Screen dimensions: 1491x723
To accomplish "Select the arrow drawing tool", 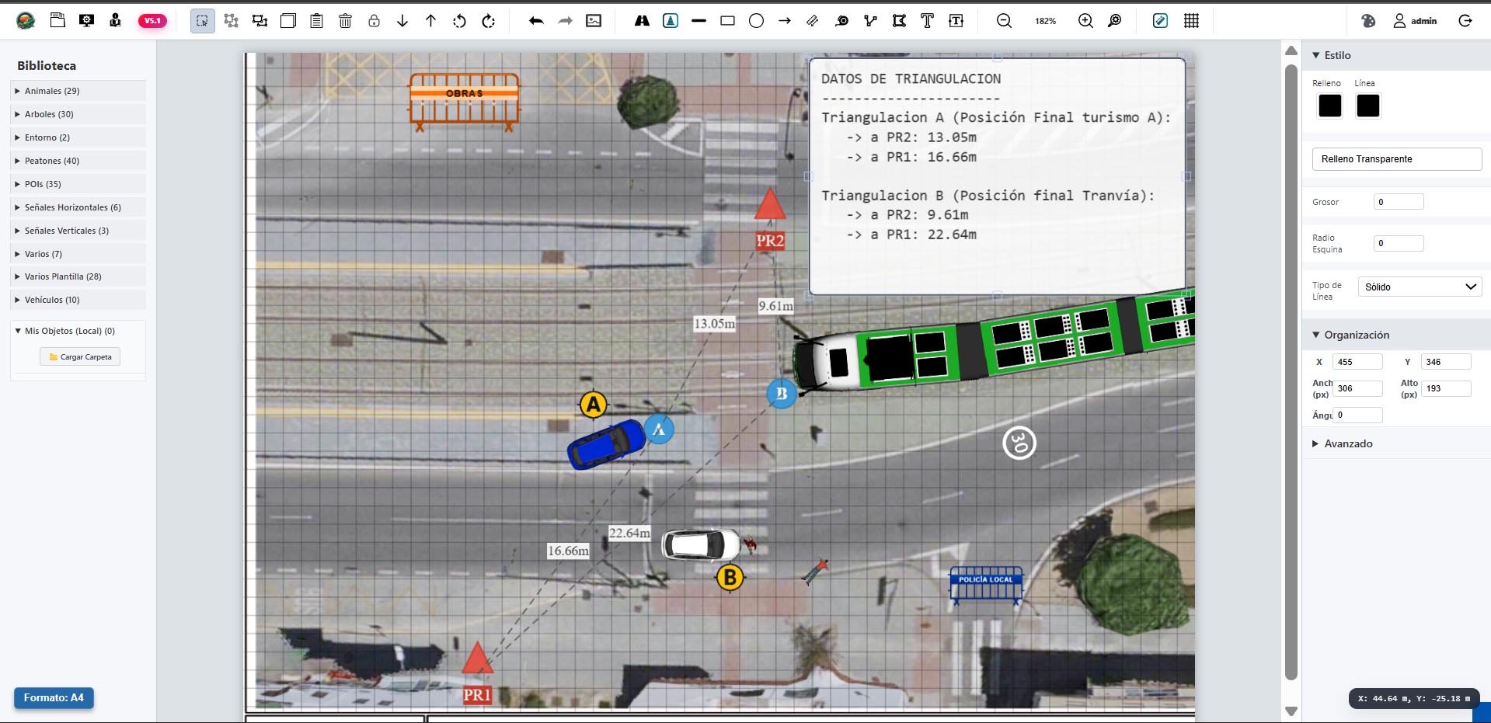I will (x=785, y=21).
